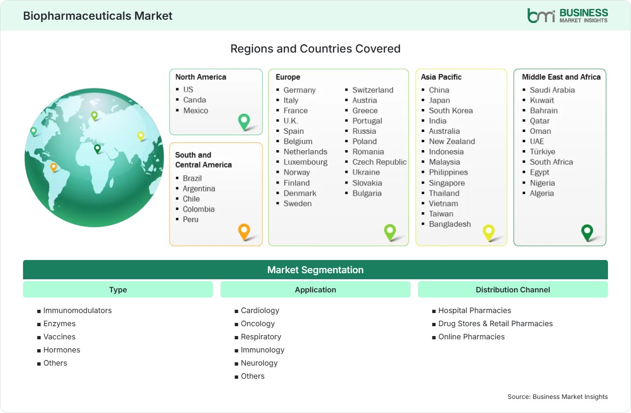
Task: Click China in Asia Pacific list
Action: pos(439,90)
